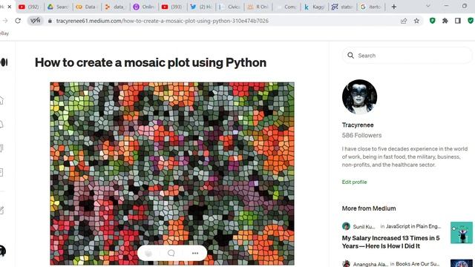Expand the tab search chevron
475x267 pixels.
click(428, 6)
